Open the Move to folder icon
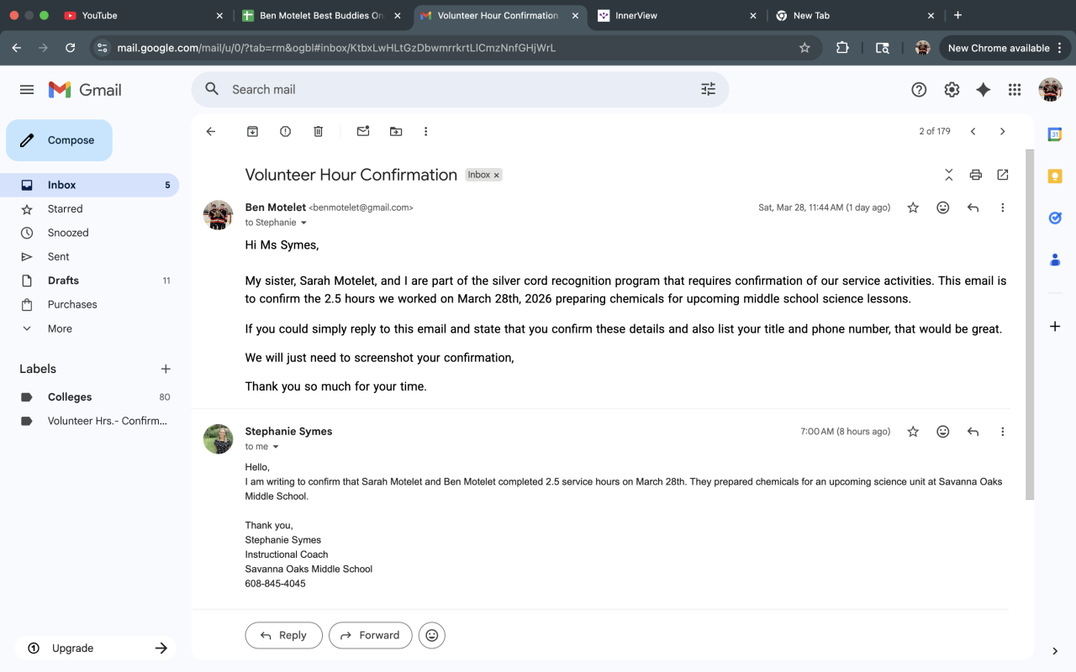The height and width of the screenshot is (672, 1076). 396,131
